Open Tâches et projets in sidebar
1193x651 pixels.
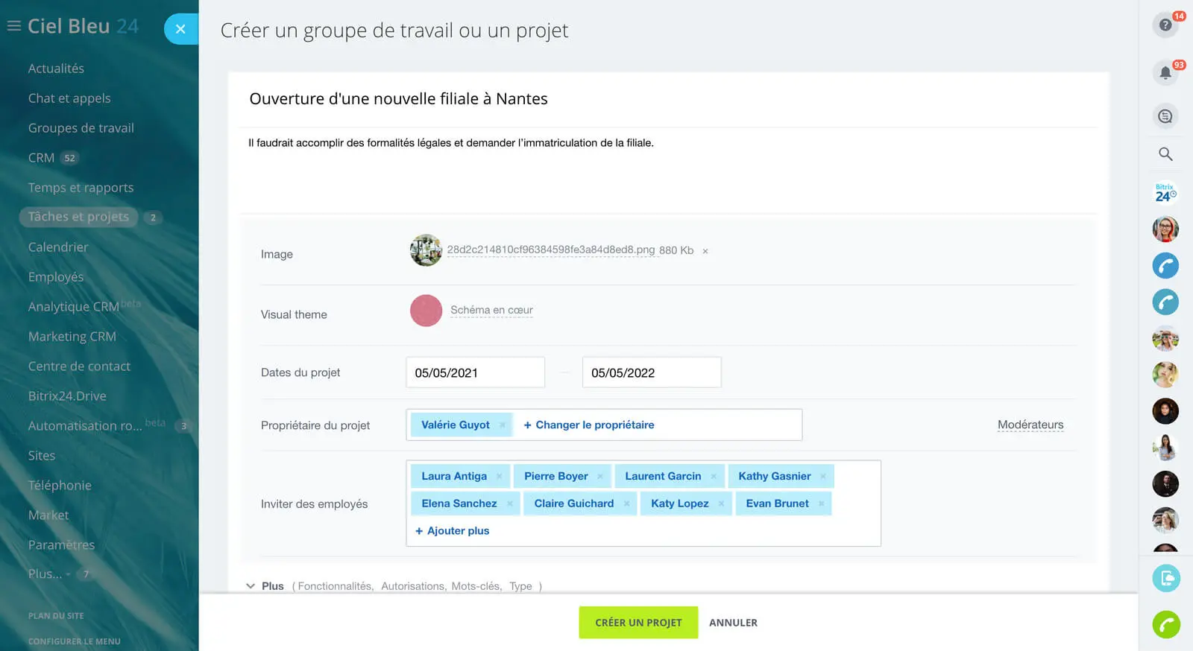[x=78, y=217]
